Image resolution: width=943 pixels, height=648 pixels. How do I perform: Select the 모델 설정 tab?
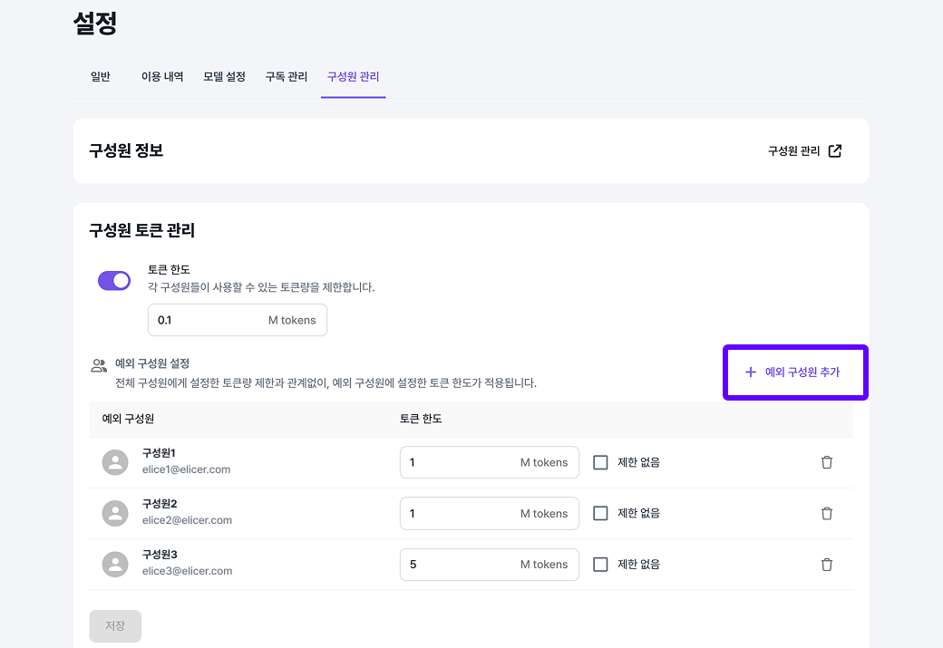tap(224, 77)
